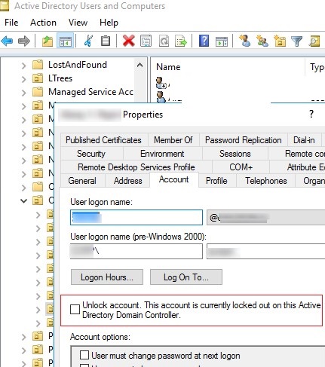
Task: Click the Filter funnel toolbar icon
Action: (x=296, y=41)
